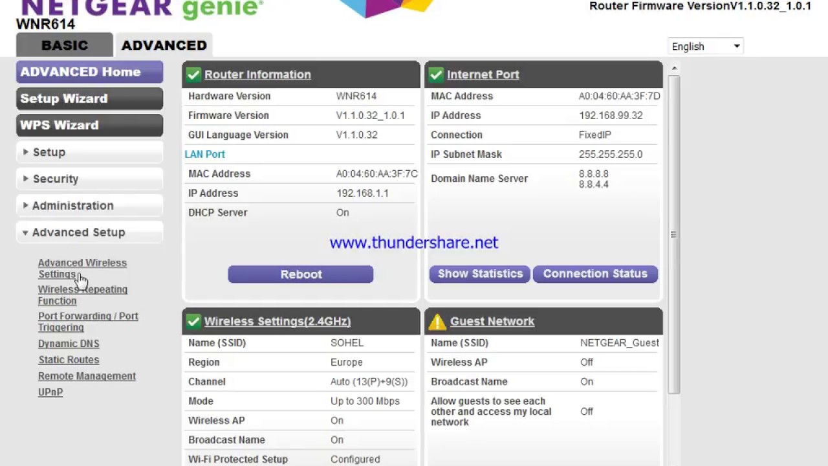Click the Reboot button
Screen dimensions: 828x466
coord(301,274)
